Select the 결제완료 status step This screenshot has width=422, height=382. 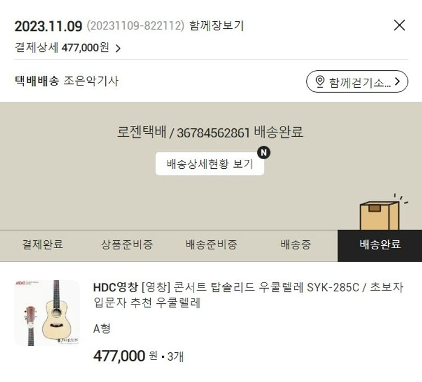point(42,245)
